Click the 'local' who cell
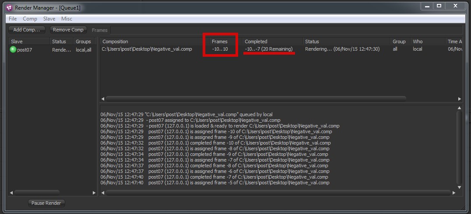The width and height of the screenshot is (471, 214). click(417, 49)
